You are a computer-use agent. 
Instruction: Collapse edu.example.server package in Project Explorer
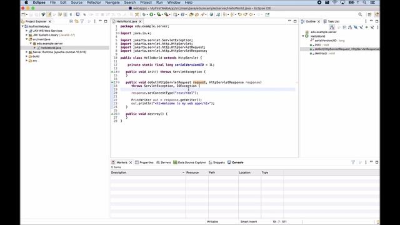tap(31, 43)
